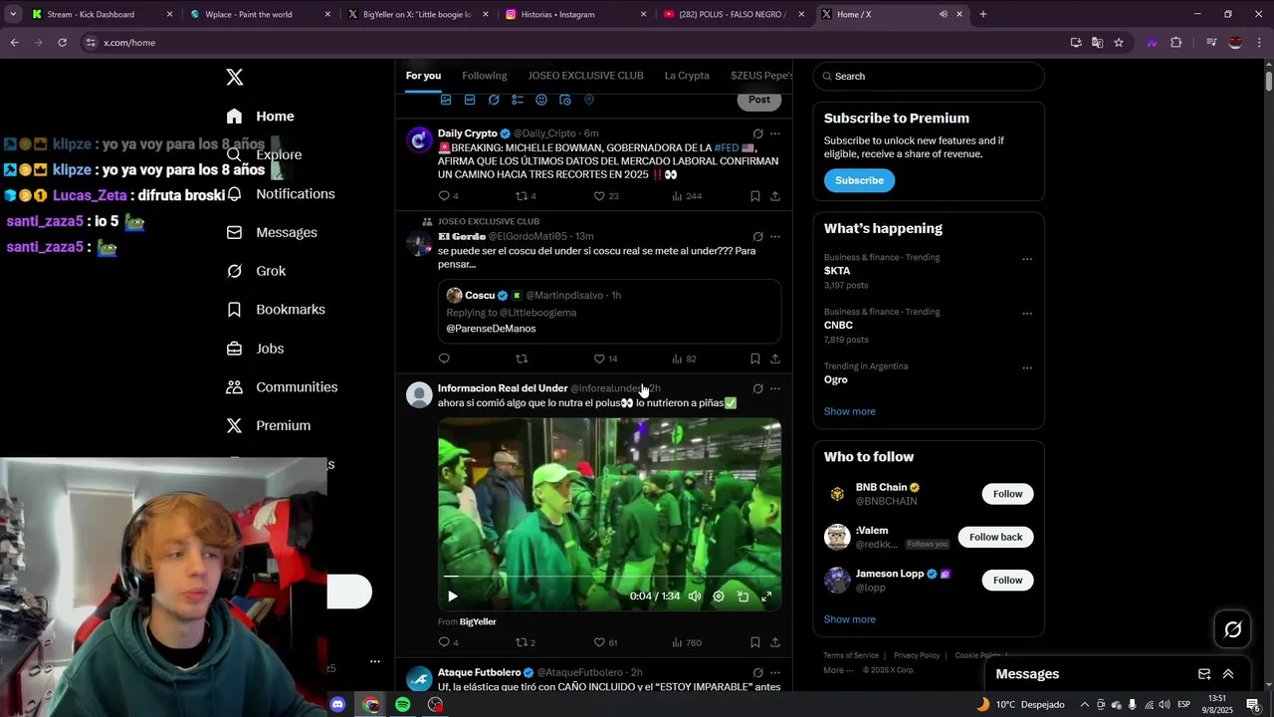Enter fullscreen on the tweet video

tap(766, 597)
